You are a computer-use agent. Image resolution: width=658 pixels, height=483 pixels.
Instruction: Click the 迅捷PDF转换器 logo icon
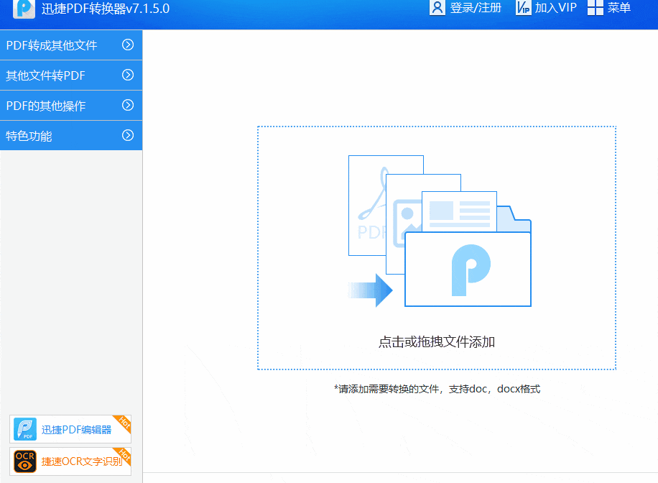coord(24,9)
